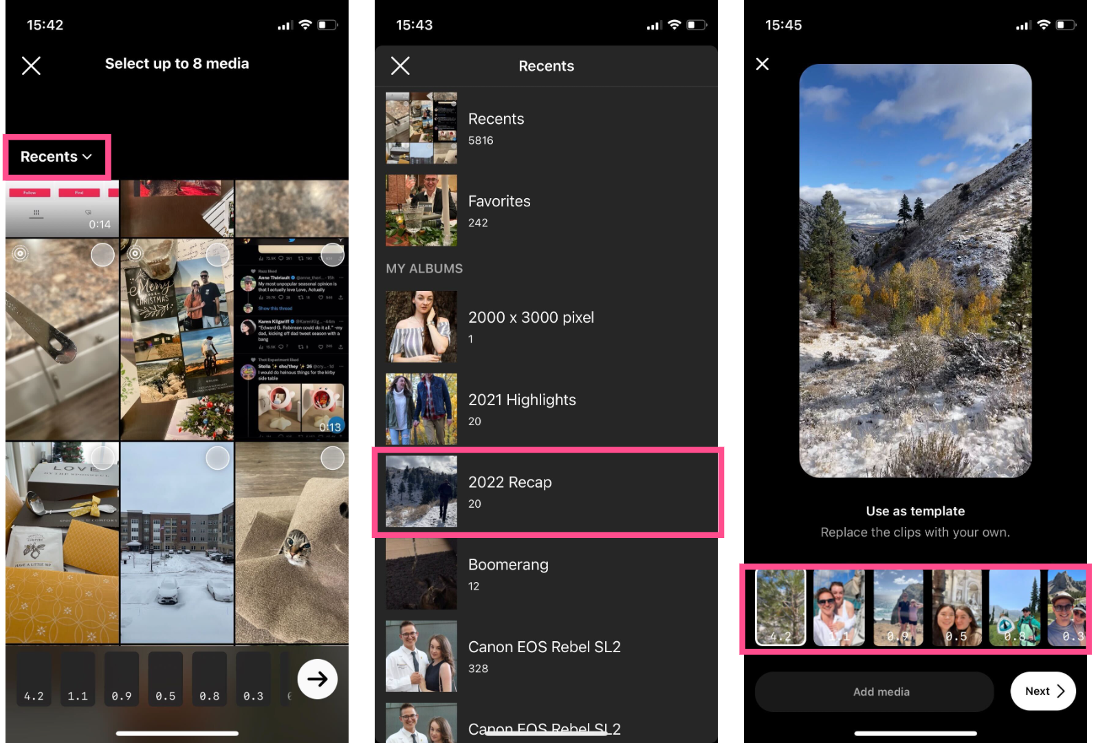The image size is (1096, 743).
Task: Close the Recents album list
Action: tap(400, 66)
